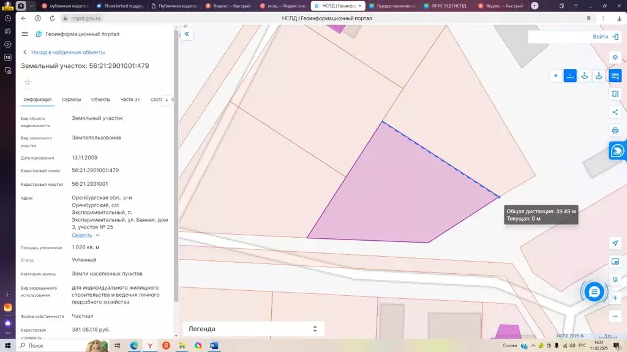Zoom out with the minus button
The width and height of the screenshot is (627, 352).
point(615,317)
